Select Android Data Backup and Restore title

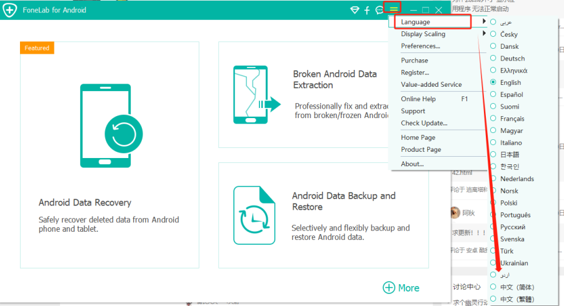click(x=343, y=201)
